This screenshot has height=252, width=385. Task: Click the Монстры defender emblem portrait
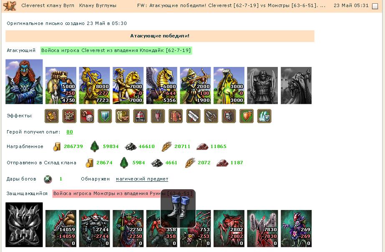point(24,225)
